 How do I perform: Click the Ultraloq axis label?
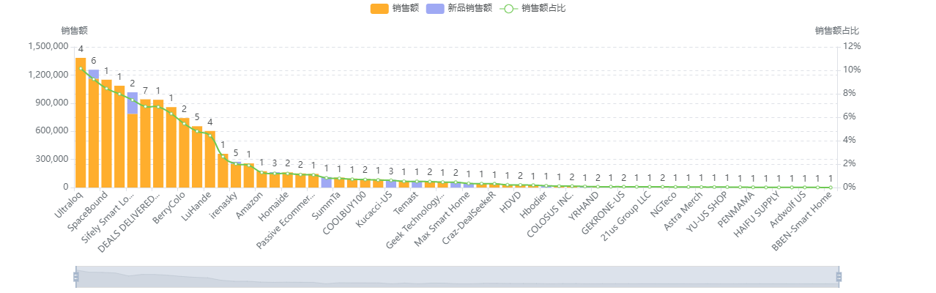click(x=70, y=204)
